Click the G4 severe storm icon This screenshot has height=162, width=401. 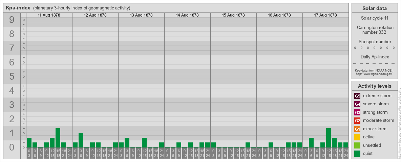click(357, 104)
